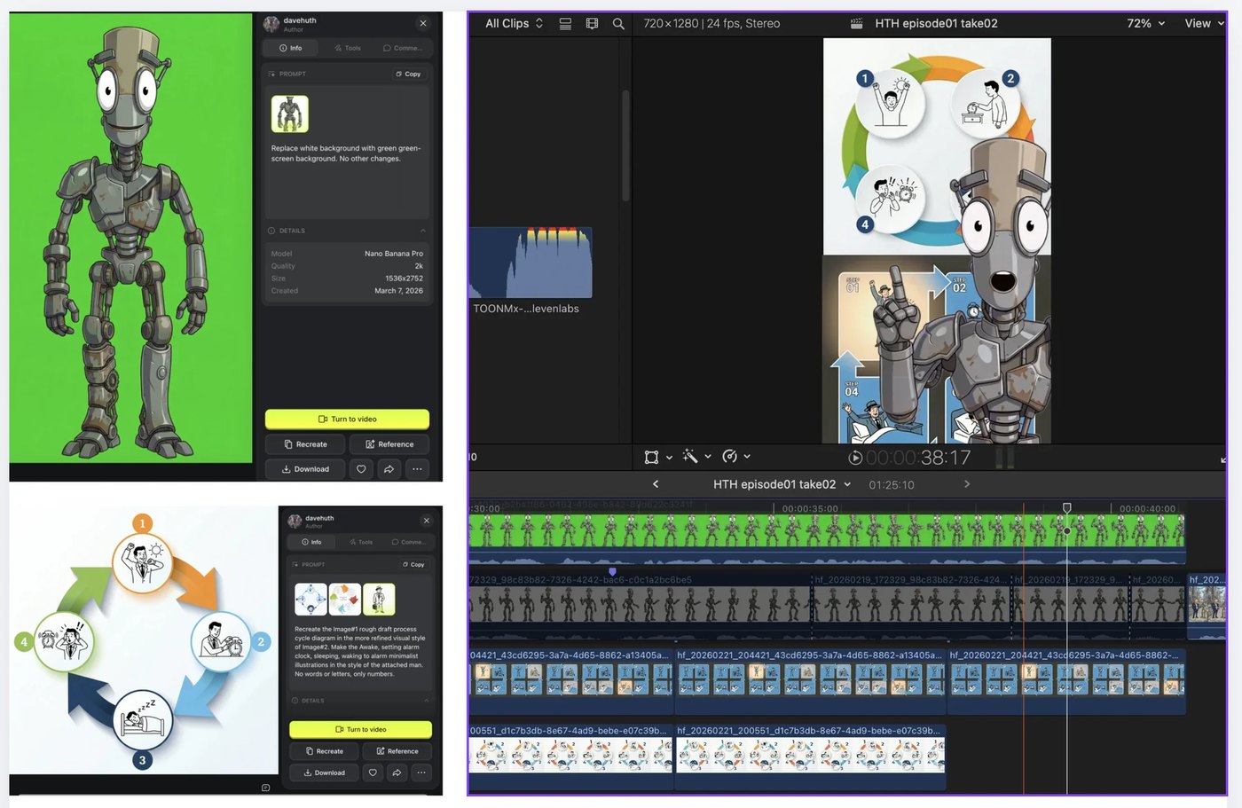
Task: Click davehuth avatar in robot image panel
Action: tap(271, 24)
